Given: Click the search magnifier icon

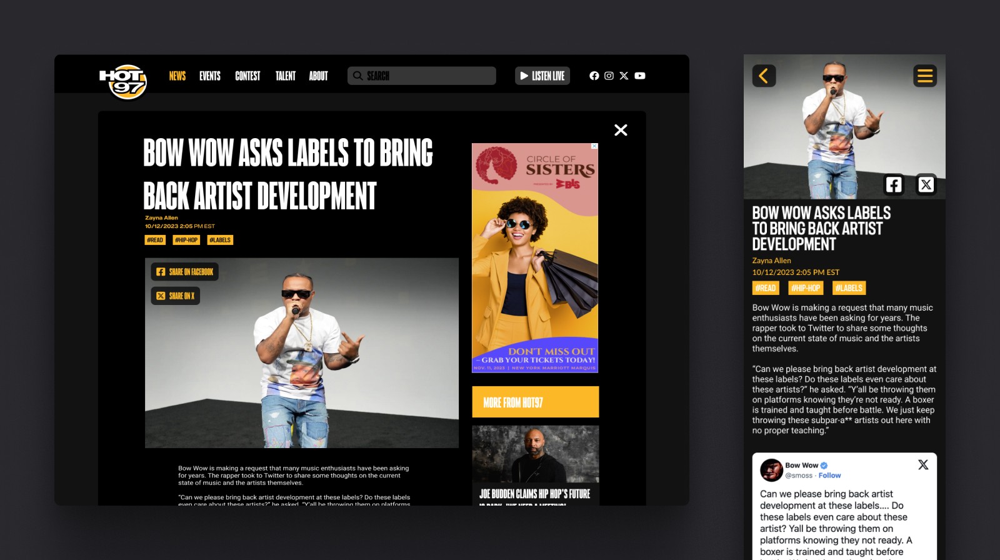Looking at the screenshot, I should (x=357, y=76).
